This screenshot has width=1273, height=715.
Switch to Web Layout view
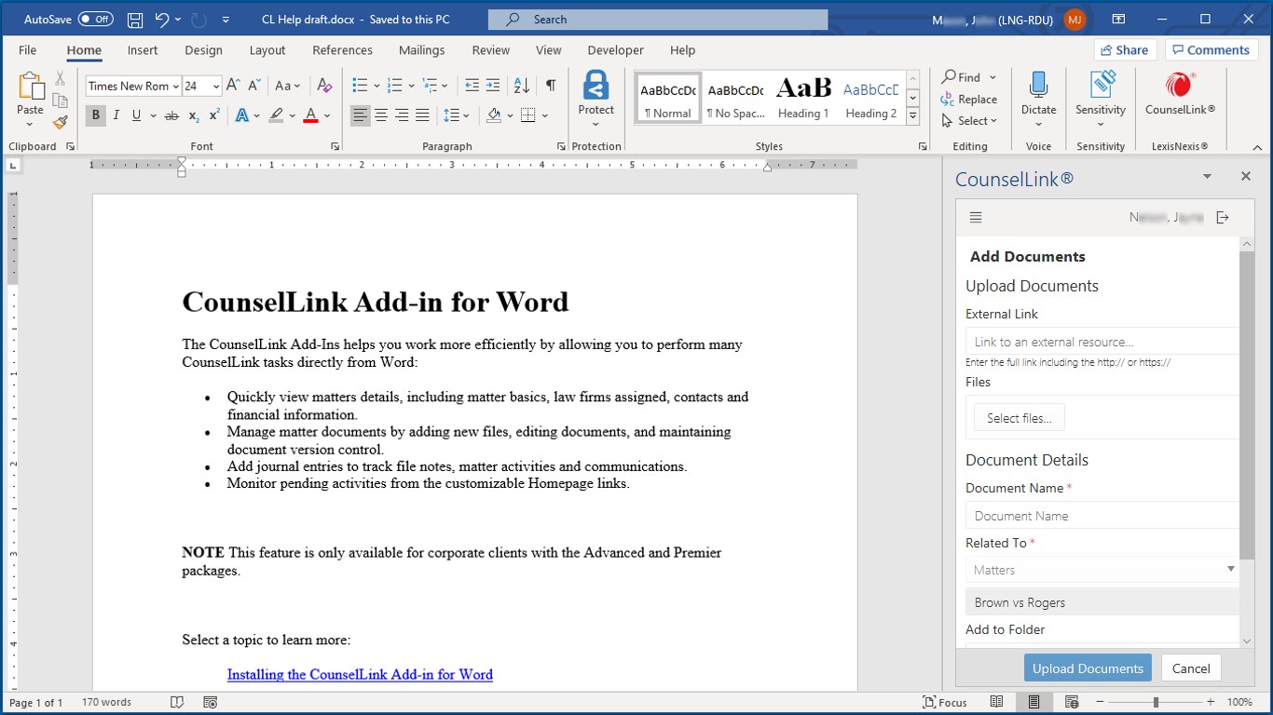point(1072,702)
